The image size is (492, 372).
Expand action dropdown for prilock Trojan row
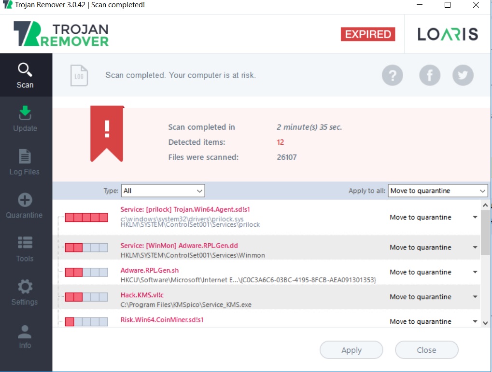tap(475, 217)
